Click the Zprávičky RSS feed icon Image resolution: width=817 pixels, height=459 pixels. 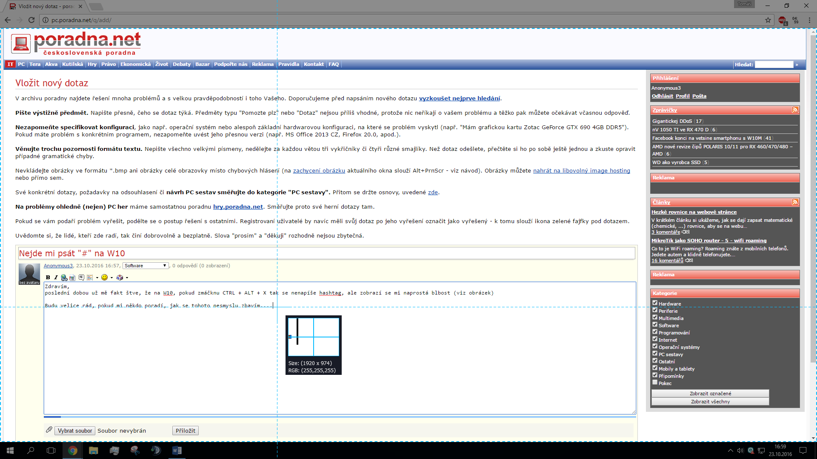[x=794, y=110]
